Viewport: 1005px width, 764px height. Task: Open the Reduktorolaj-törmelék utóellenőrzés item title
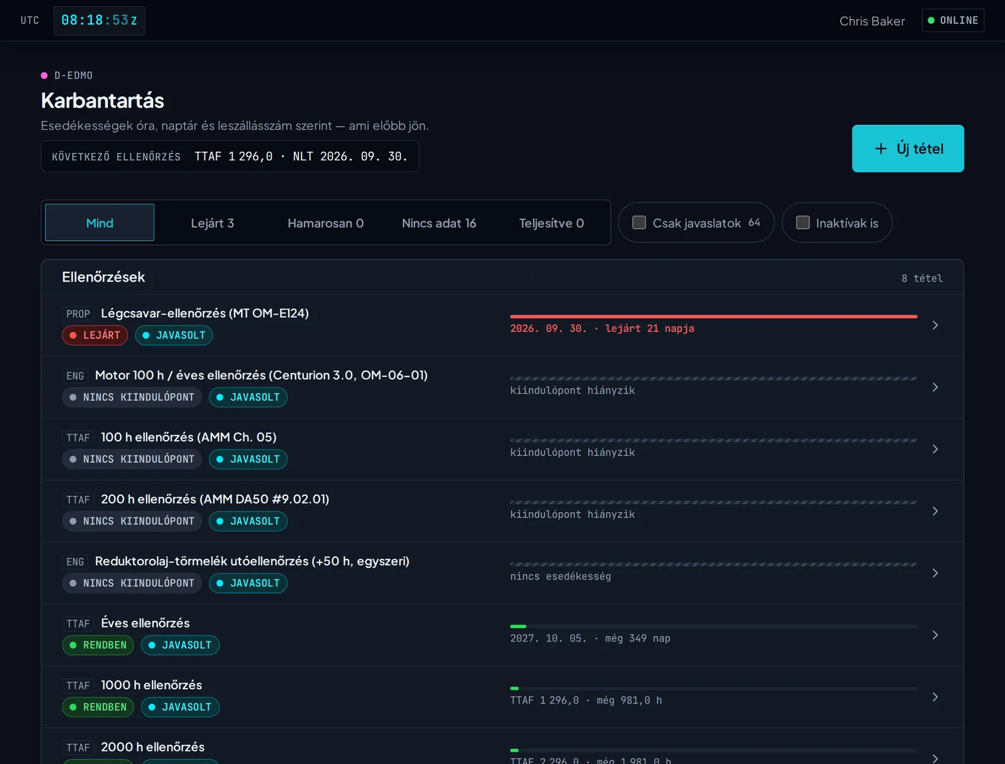[252, 561]
